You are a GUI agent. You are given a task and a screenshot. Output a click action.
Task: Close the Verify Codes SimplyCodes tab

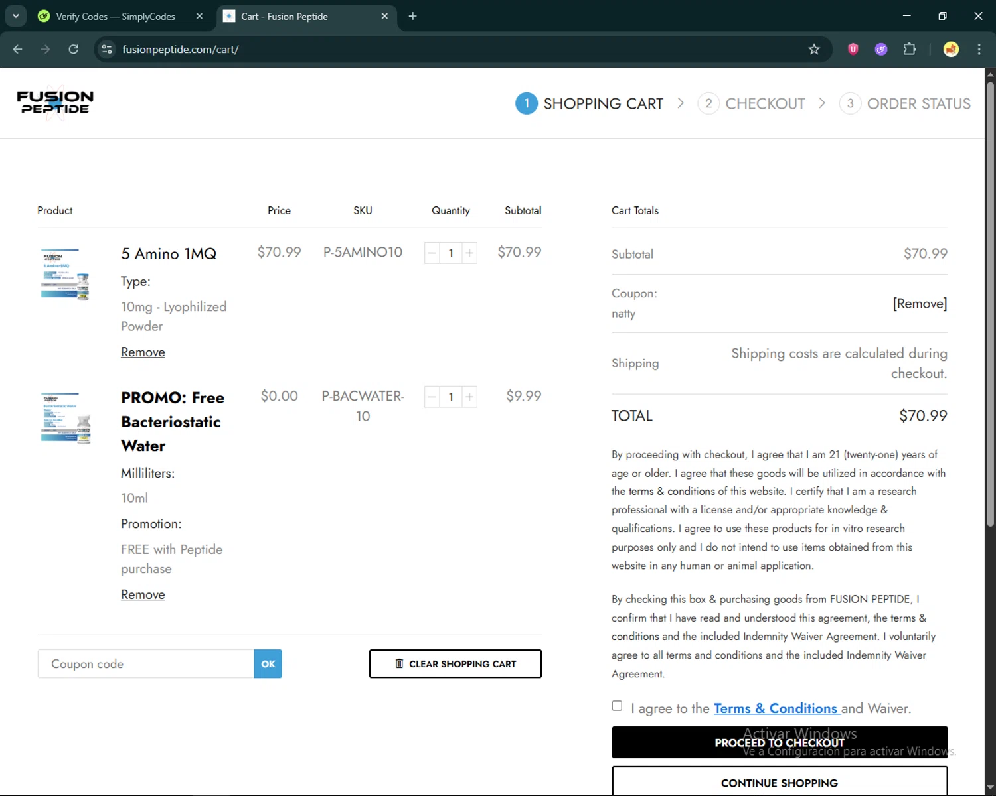point(199,16)
